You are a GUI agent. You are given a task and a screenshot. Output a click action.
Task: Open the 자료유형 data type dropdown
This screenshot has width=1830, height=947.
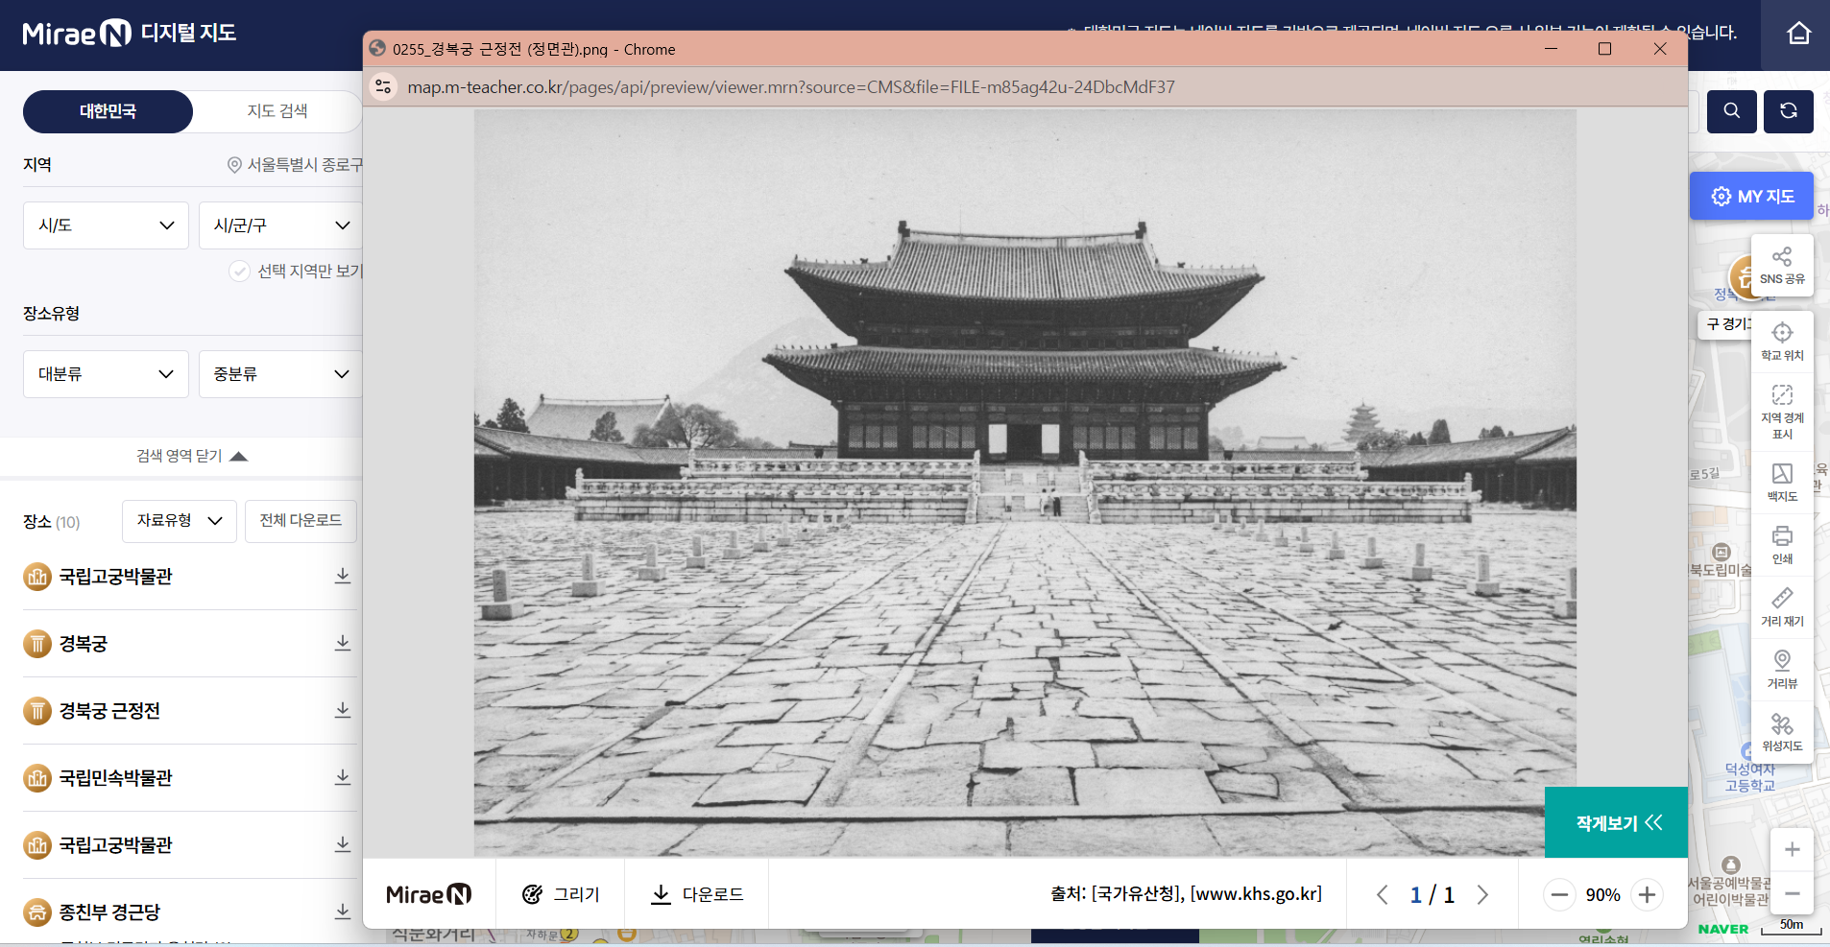[179, 521]
